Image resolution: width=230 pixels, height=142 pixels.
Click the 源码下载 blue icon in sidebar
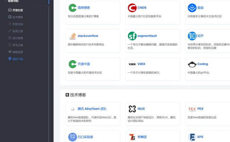click(10, 59)
